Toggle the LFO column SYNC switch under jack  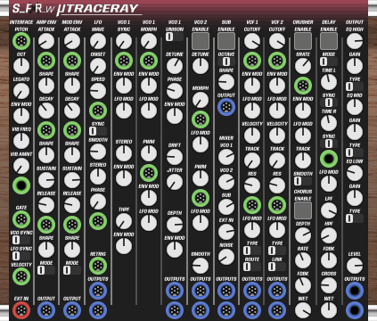[x=98, y=131]
